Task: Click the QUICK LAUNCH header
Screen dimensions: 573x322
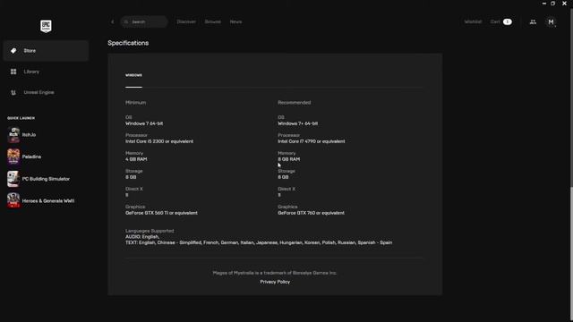Action: [x=21, y=118]
